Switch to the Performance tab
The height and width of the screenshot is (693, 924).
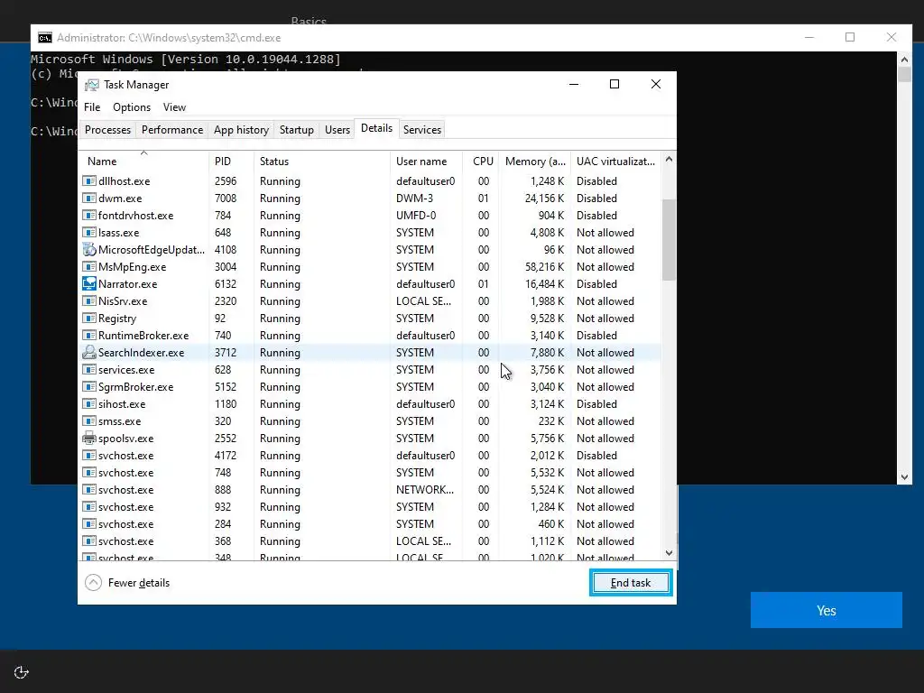click(172, 130)
